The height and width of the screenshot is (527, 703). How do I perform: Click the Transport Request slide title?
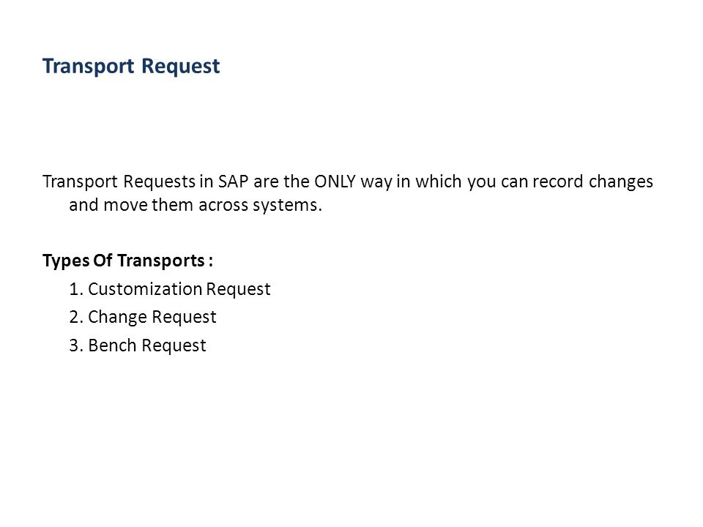(x=131, y=67)
